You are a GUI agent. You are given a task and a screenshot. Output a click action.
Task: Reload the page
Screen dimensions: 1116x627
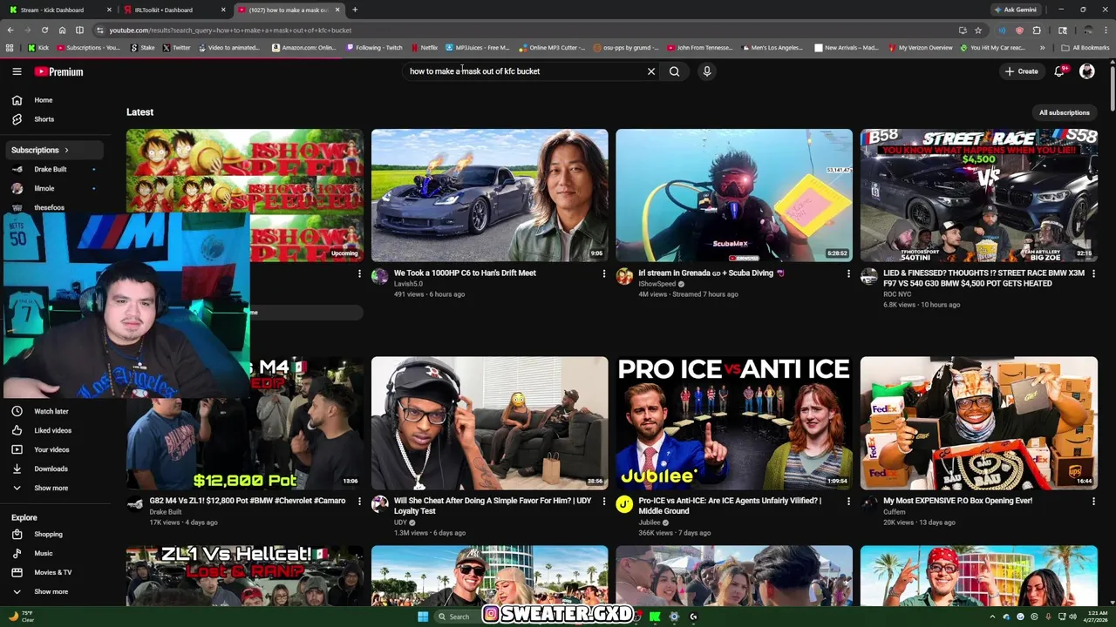coord(44,30)
